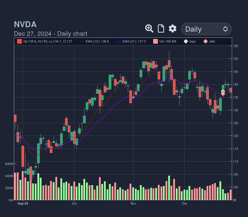
Task: Click the Op/Hi/Lo/Cl price legend text
Action: [x=48, y=41]
